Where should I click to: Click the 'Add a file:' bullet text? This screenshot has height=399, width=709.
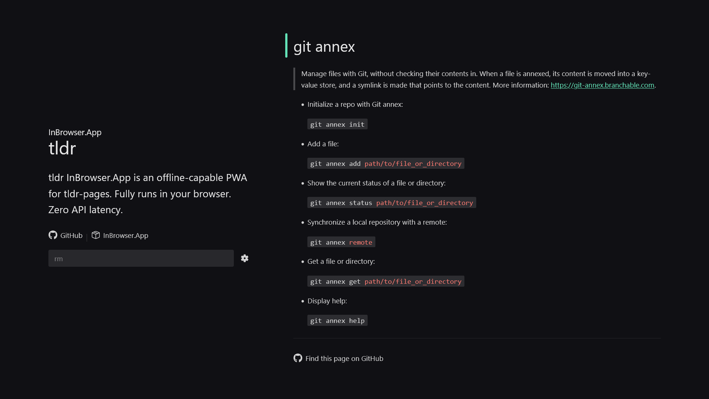323,144
